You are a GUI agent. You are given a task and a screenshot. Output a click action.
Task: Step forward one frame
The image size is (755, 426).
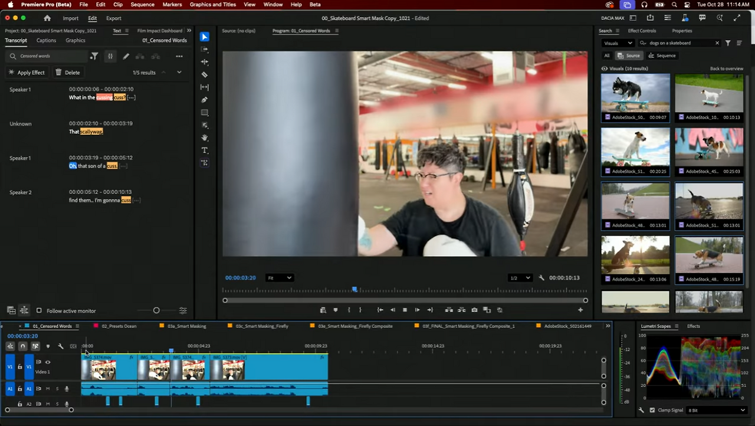[417, 310]
